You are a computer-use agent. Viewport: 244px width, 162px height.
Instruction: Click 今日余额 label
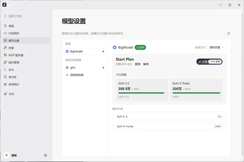121,75
